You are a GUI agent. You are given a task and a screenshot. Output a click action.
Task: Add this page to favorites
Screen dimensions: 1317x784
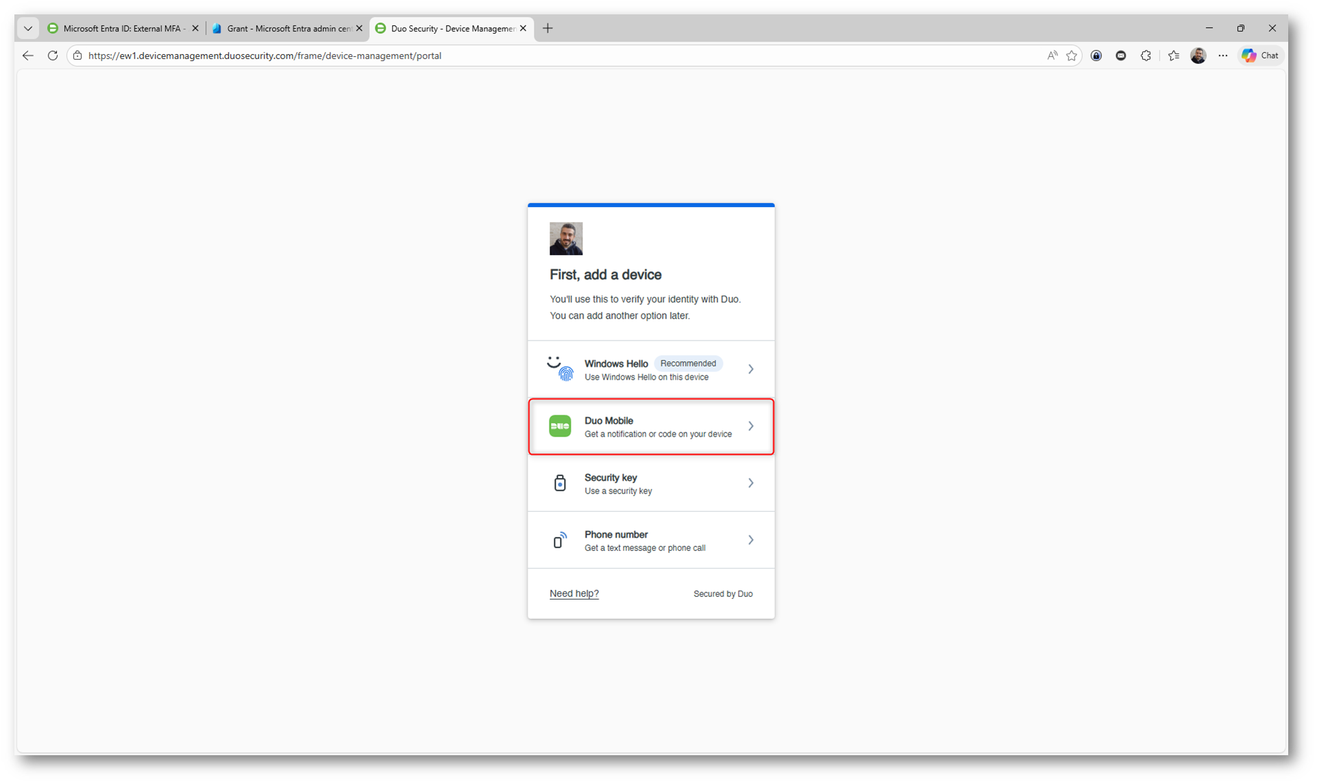click(x=1072, y=56)
